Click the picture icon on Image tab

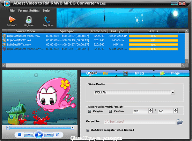pos(162,73)
